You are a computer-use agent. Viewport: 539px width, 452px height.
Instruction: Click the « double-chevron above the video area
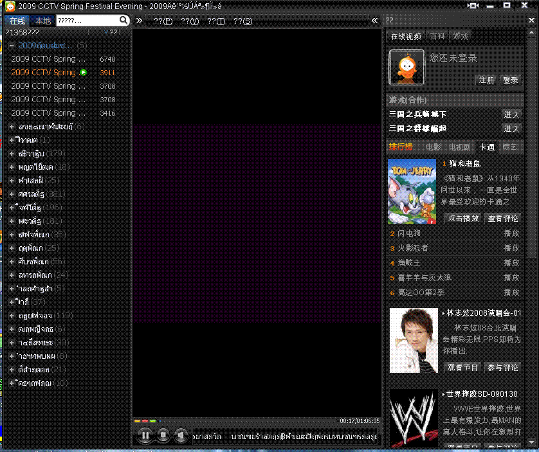(375, 21)
